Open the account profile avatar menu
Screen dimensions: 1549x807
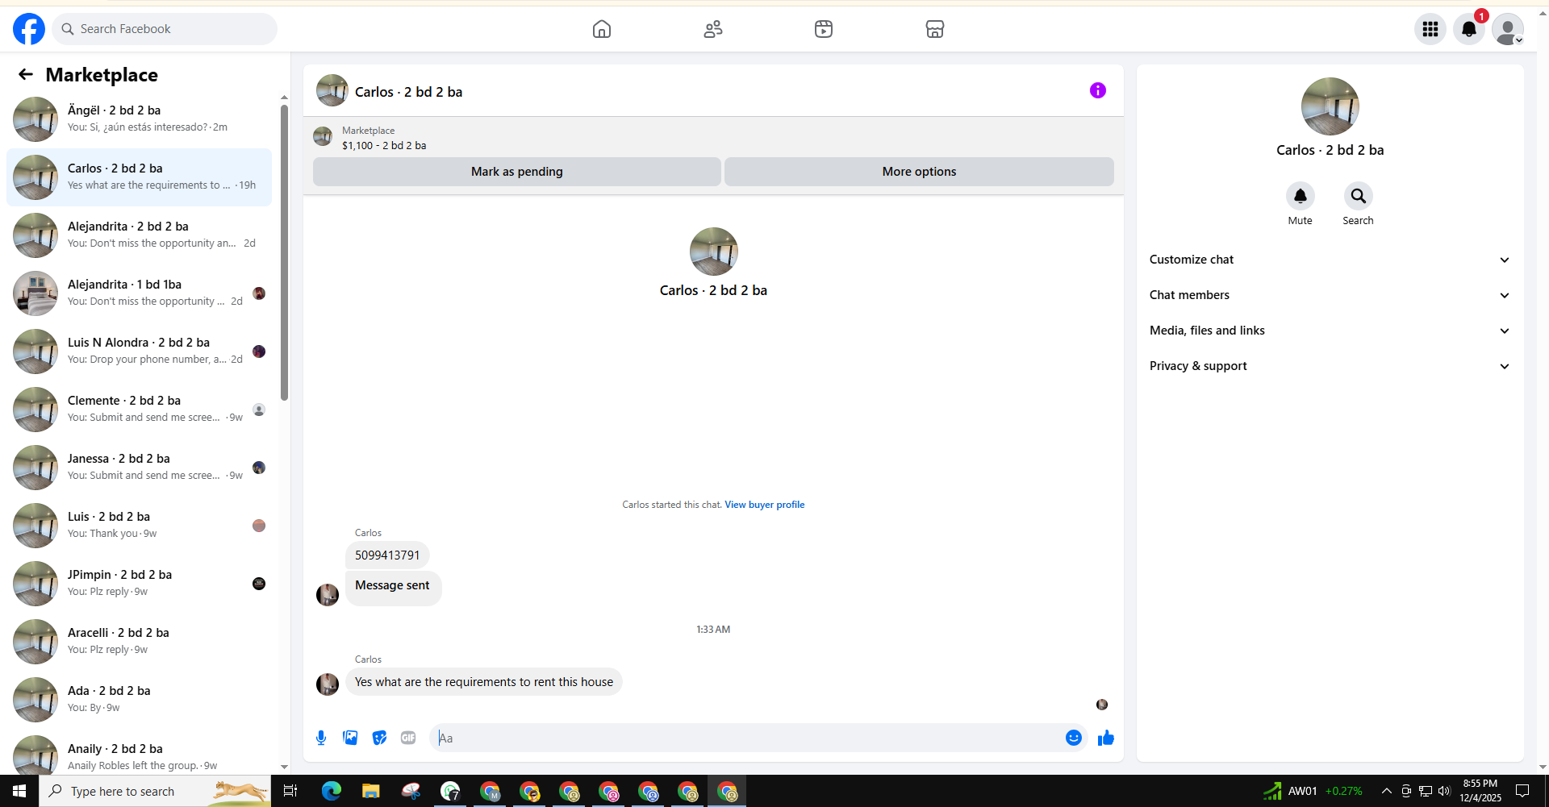click(1507, 29)
